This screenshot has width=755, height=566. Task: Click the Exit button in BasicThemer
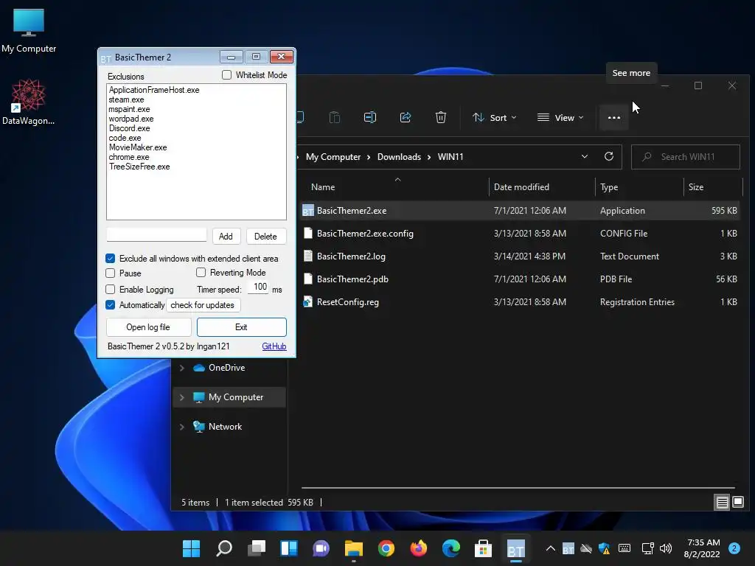pos(241,327)
